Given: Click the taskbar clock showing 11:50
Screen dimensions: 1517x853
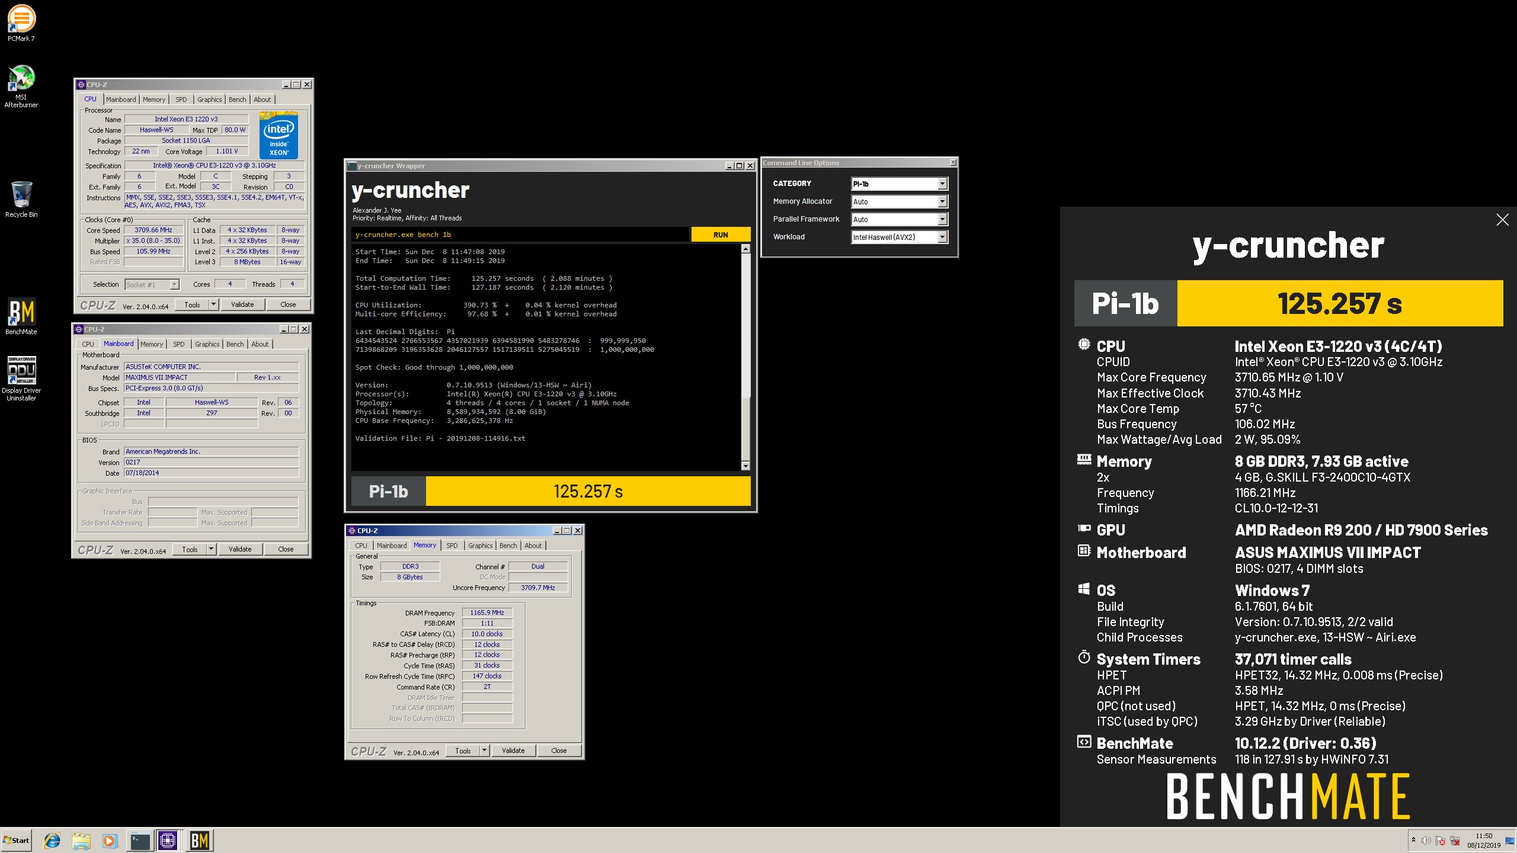Looking at the screenshot, I should tap(1484, 841).
